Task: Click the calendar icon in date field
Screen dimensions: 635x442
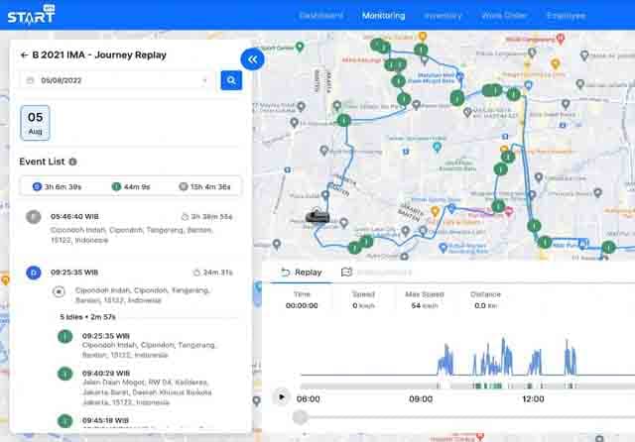Action: click(x=31, y=80)
